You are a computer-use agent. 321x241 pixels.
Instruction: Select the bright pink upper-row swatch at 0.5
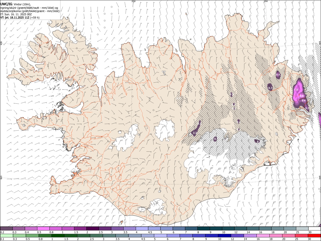click(43, 228)
